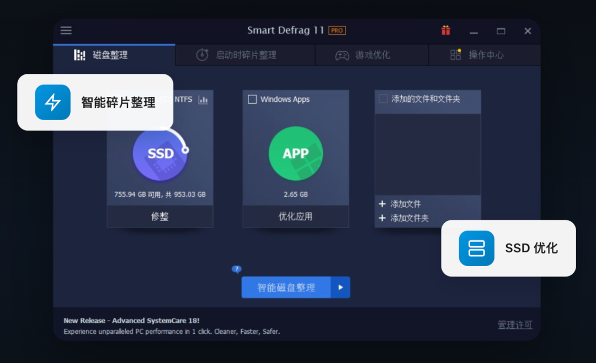Click the empty added files list area
Screen dimensions: 596x363
(x=428, y=155)
